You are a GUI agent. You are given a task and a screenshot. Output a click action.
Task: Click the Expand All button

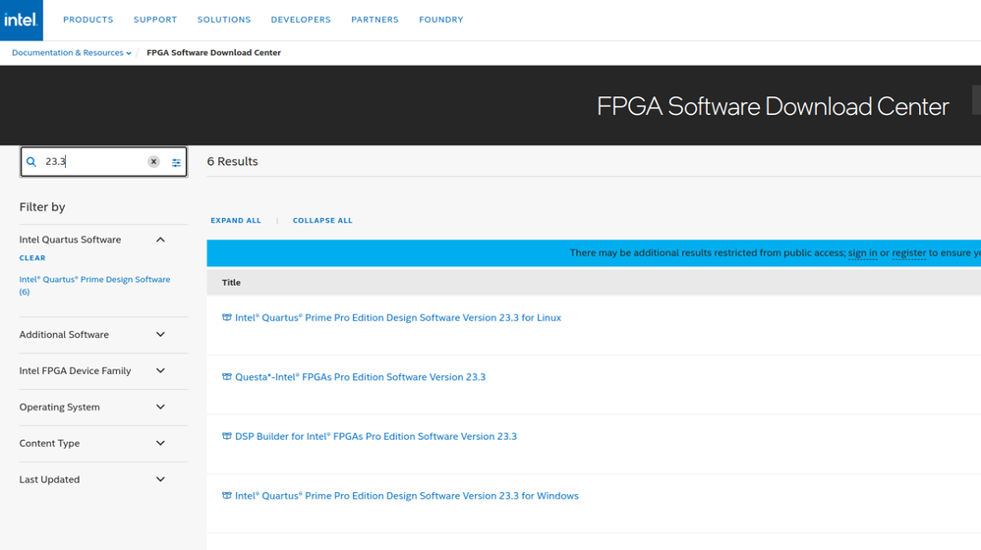click(236, 221)
